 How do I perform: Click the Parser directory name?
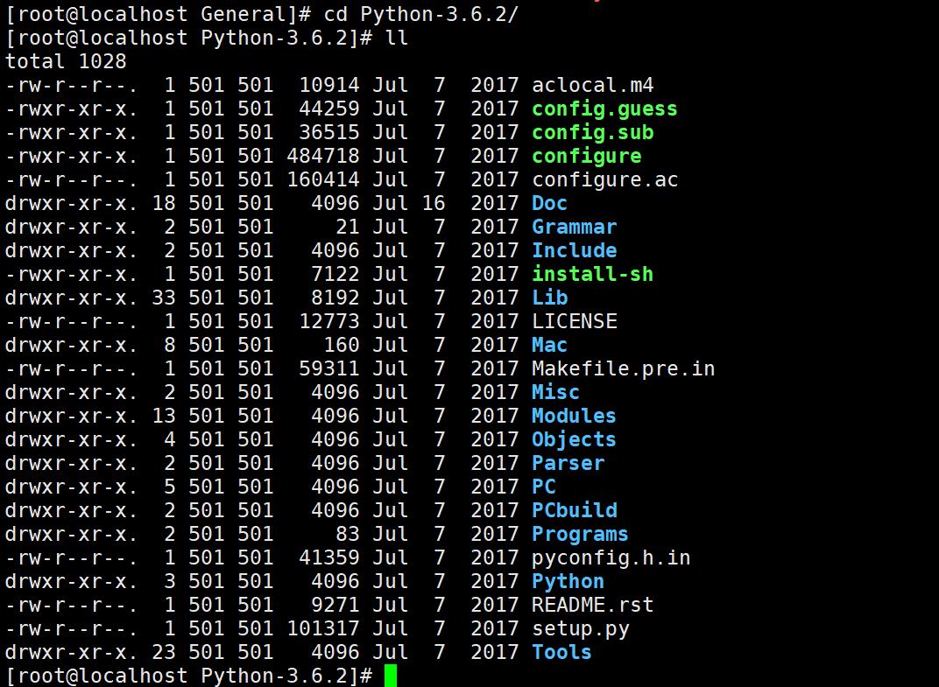click(x=568, y=463)
